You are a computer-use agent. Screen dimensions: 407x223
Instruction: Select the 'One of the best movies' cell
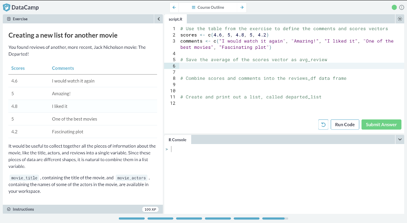tap(74, 119)
